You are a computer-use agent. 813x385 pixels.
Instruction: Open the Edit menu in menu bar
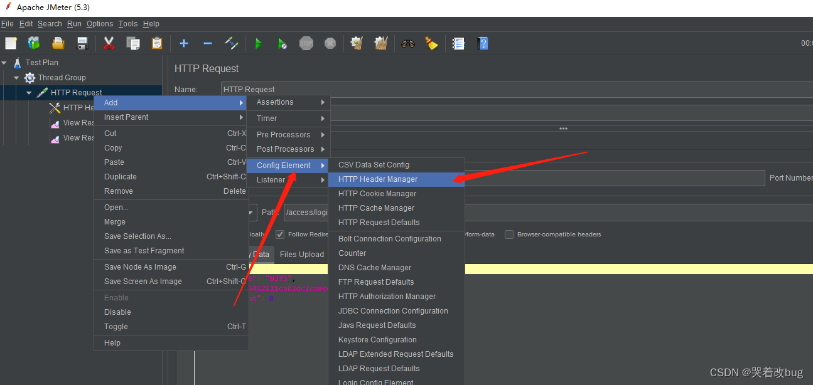click(x=26, y=24)
